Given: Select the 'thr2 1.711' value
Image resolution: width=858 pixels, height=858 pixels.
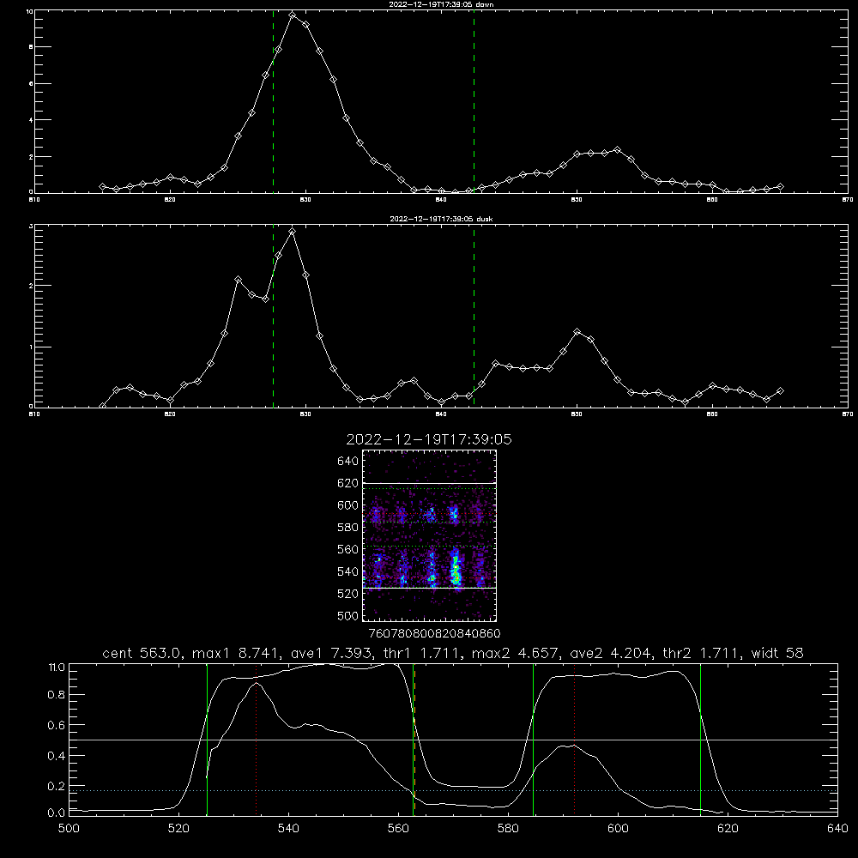Looking at the screenshot, I should (700, 653).
